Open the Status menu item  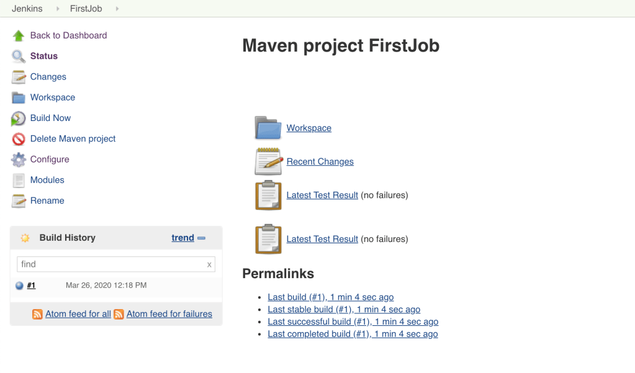point(43,56)
